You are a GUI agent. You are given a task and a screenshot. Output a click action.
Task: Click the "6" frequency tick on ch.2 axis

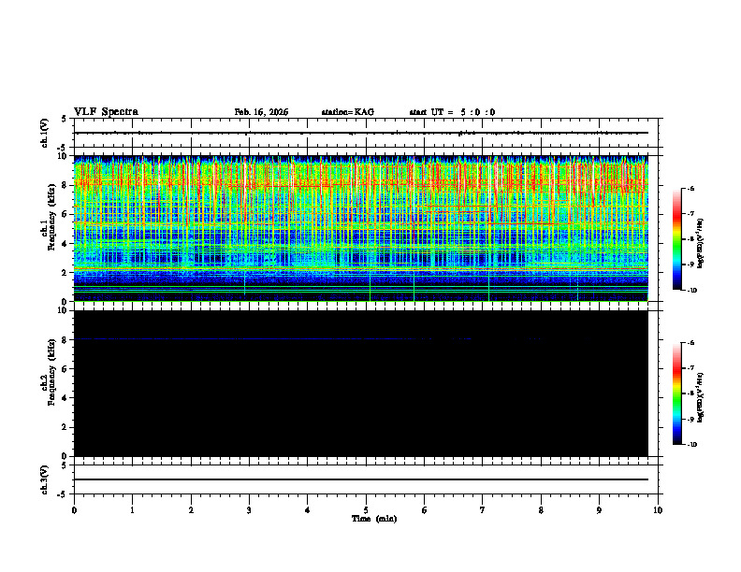[65, 369]
